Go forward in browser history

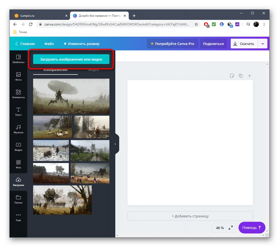coord(23,24)
